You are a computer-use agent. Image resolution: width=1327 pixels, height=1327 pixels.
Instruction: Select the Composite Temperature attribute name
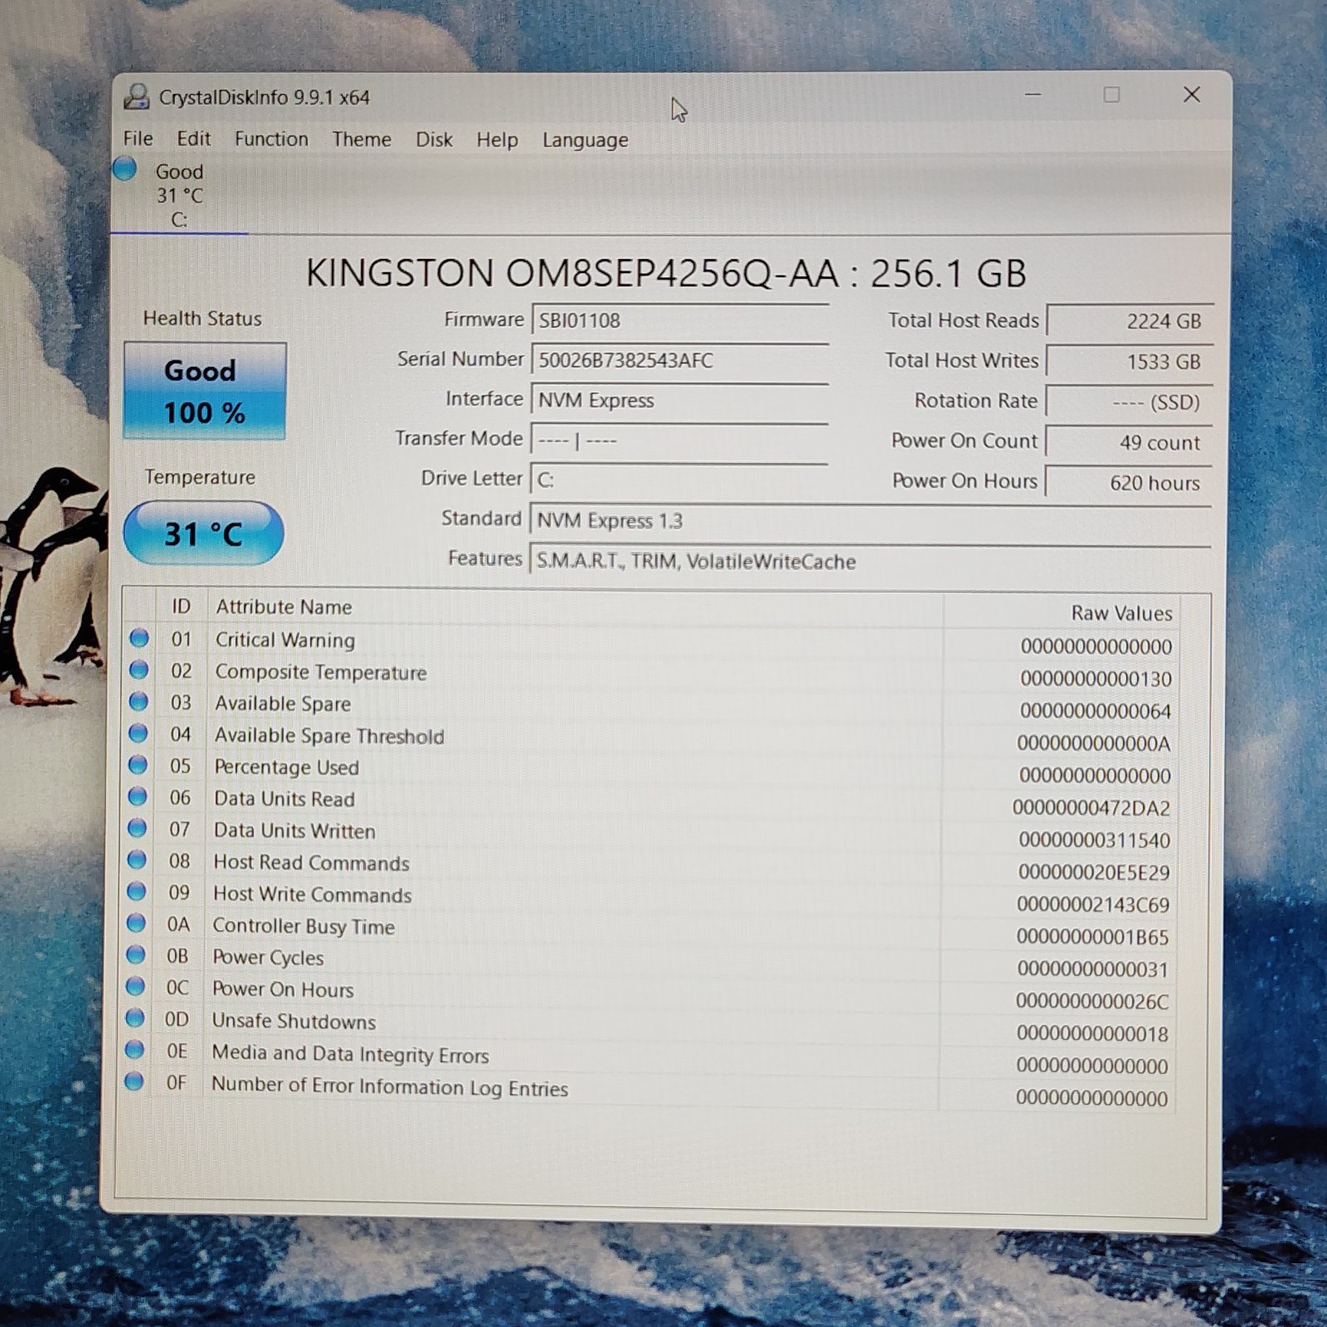coord(321,672)
